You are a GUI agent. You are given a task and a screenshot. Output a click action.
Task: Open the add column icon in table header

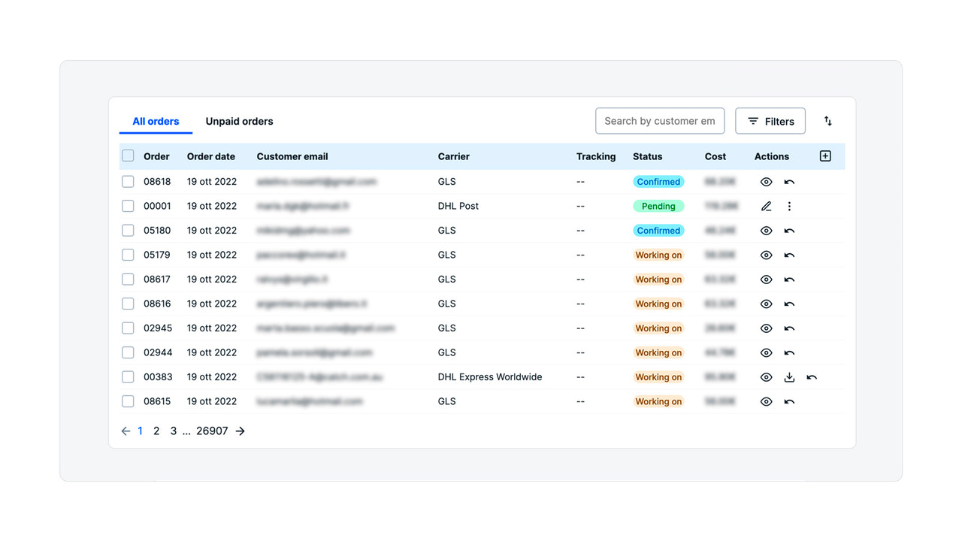click(824, 156)
